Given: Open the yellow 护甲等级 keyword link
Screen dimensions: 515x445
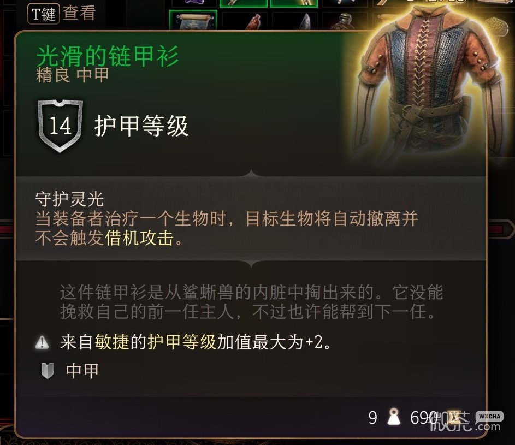Looking at the screenshot, I should click(182, 342).
